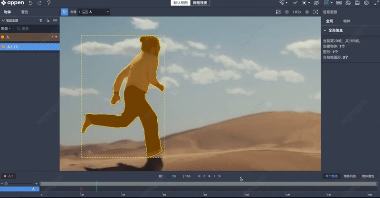380x198 pixels.
Task: Click the color palette icon in top bar
Action: [348, 3]
